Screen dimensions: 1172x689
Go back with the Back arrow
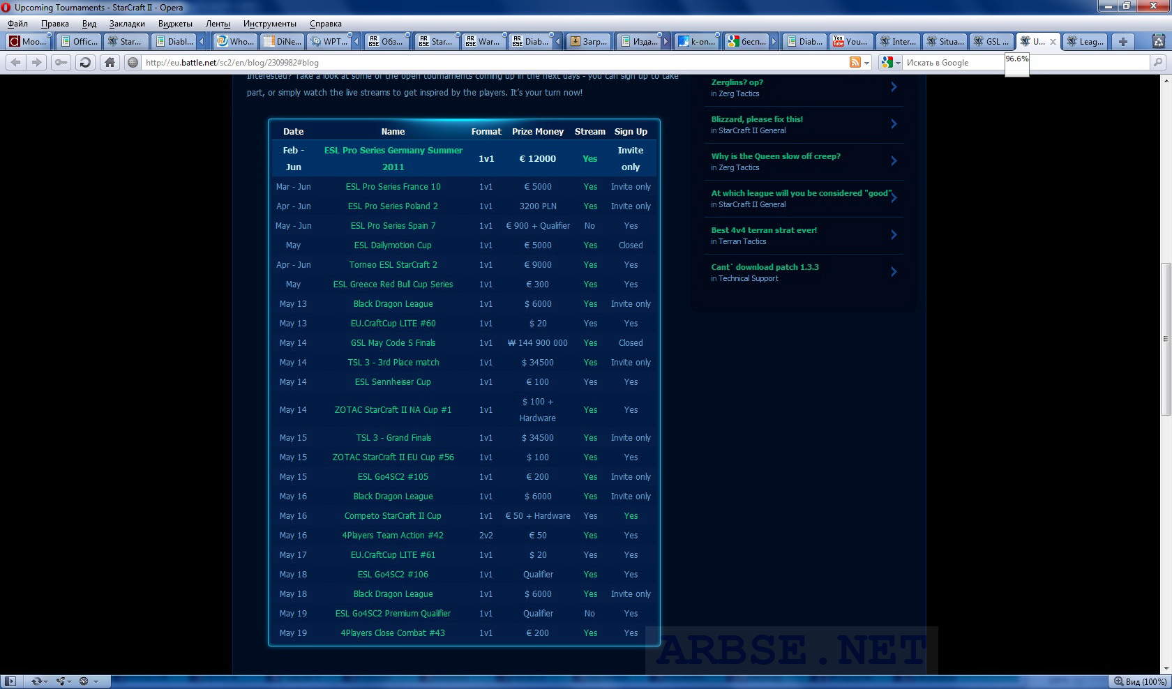point(15,62)
